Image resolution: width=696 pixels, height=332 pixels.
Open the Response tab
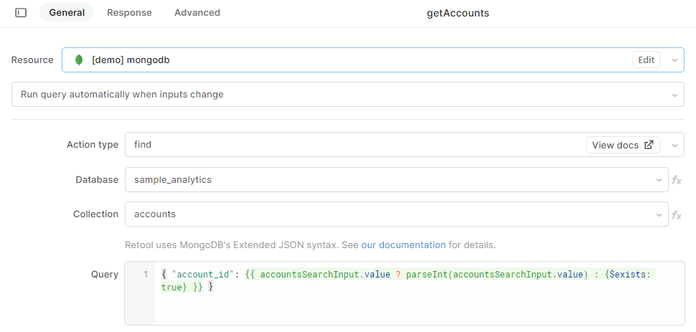(x=129, y=13)
